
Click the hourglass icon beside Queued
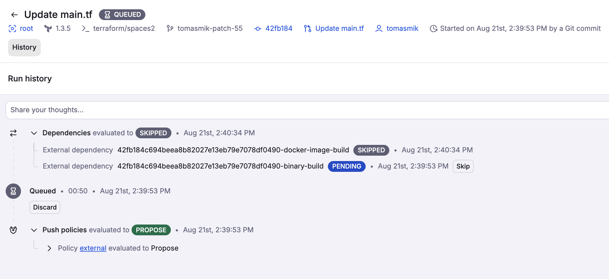coord(13,191)
